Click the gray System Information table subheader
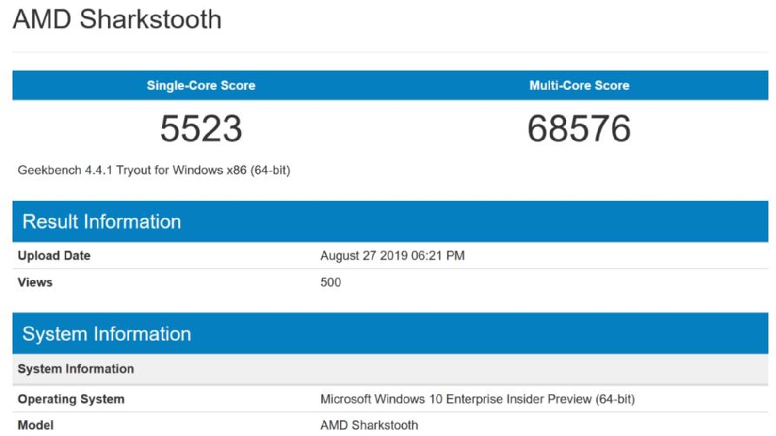 click(76, 369)
